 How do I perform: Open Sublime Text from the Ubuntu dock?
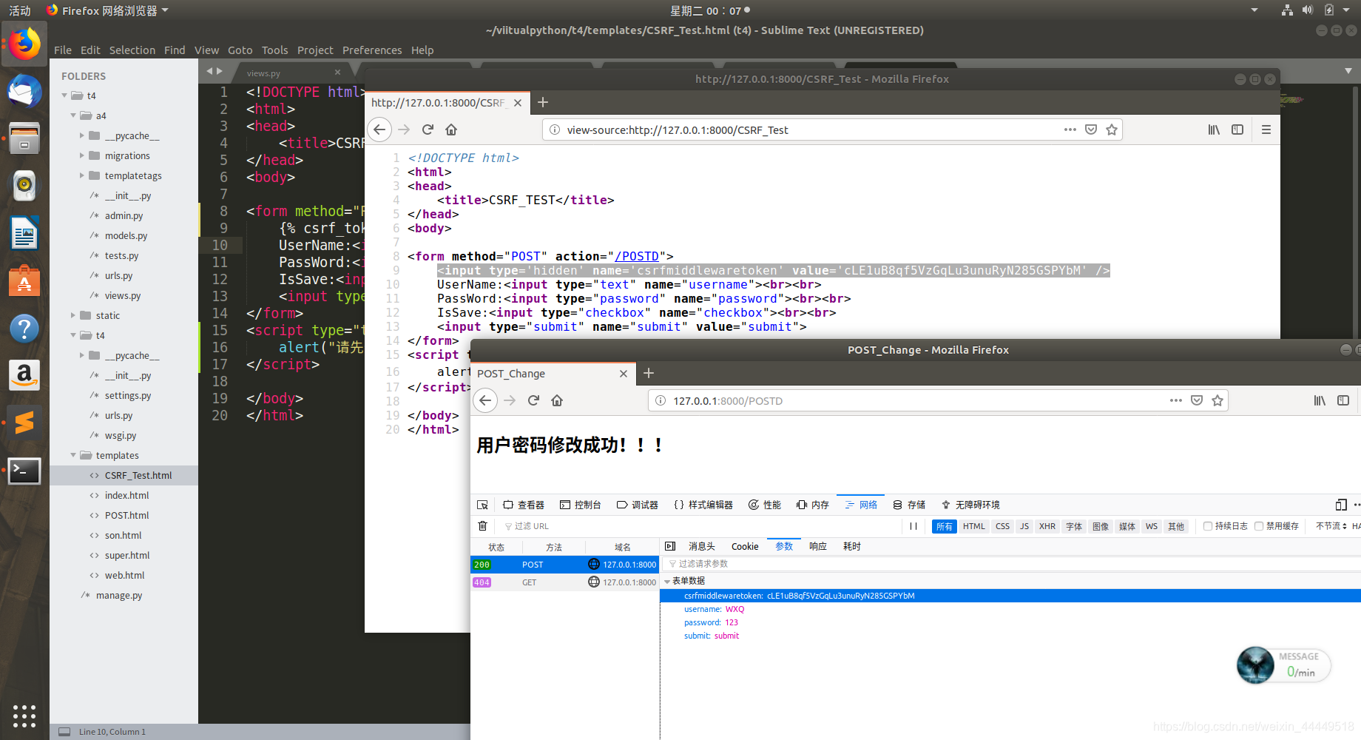(x=24, y=423)
